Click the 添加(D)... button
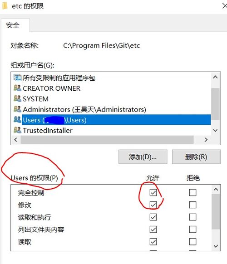The width and height of the screenshot is (227, 264). pyautogui.click(x=143, y=157)
